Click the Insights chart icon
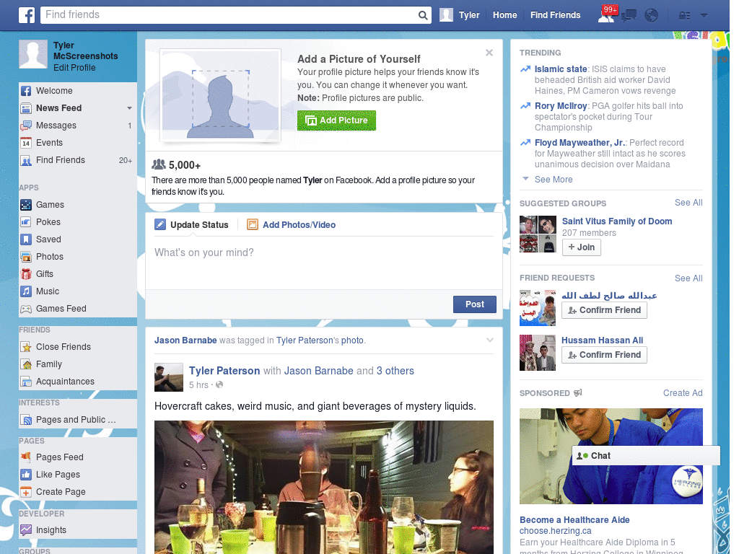 tap(26, 530)
